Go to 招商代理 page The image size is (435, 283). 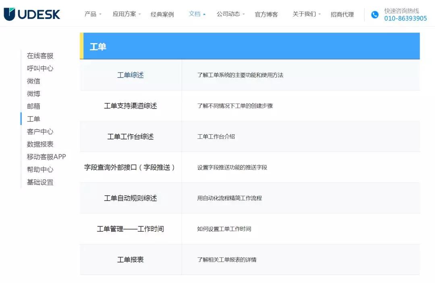click(342, 14)
